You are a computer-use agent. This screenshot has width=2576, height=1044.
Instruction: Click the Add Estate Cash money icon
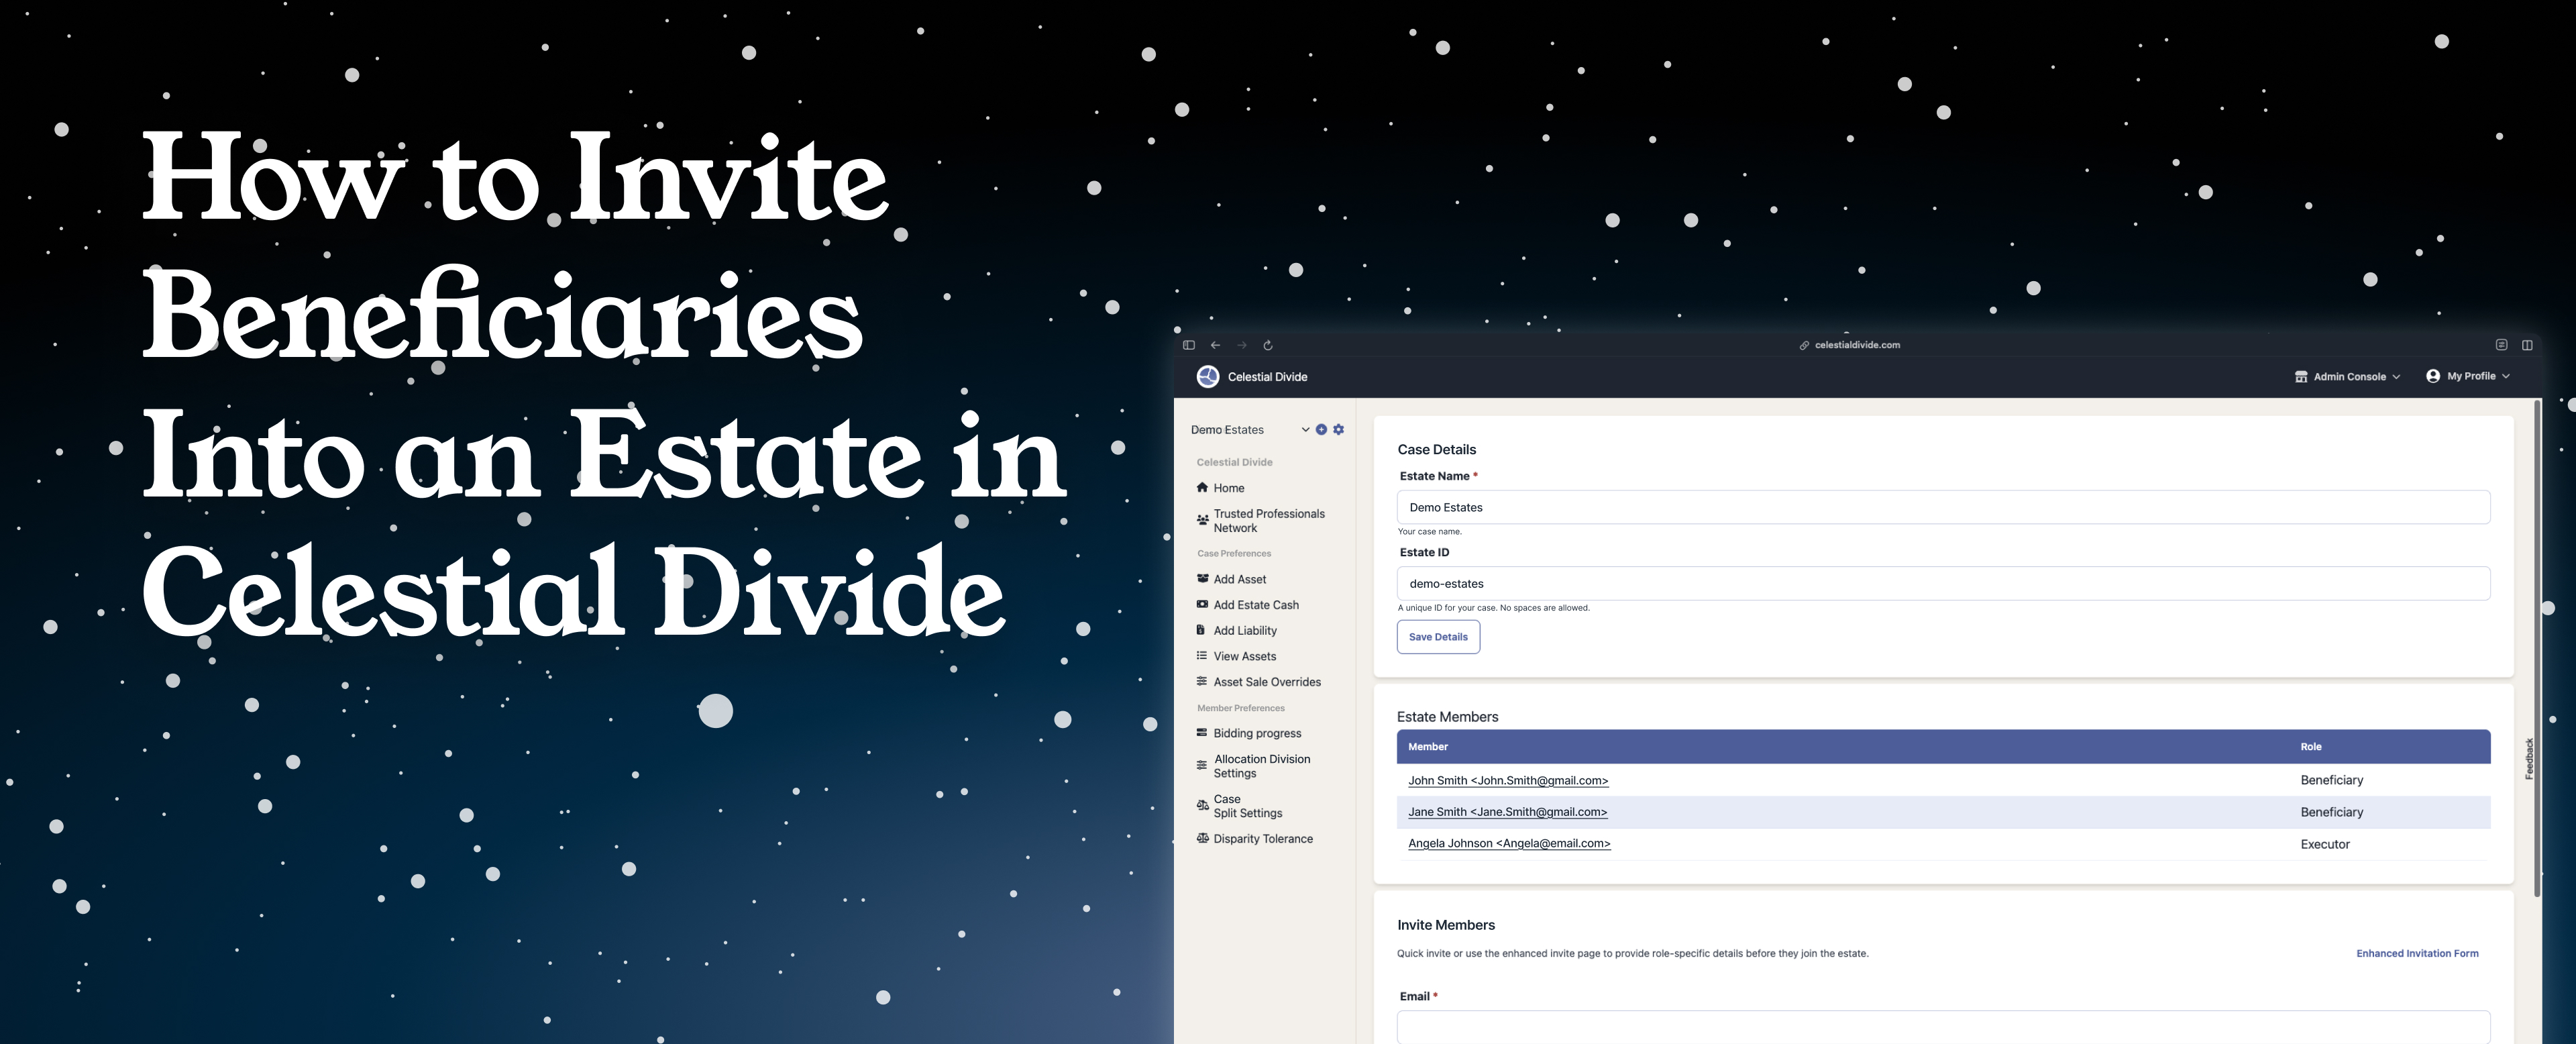click(1202, 604)
